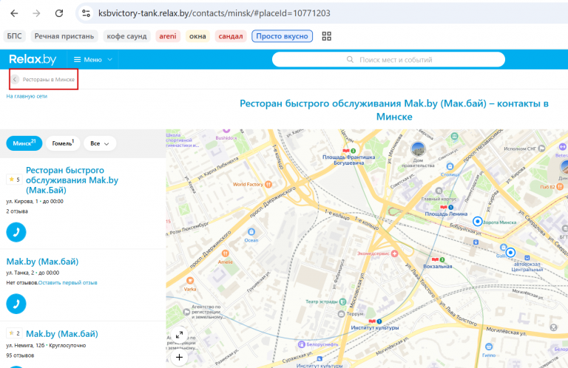This screenshot has height=368, width=568.
Task: Click the star rating 5 badge
Action: coord(15,180)
